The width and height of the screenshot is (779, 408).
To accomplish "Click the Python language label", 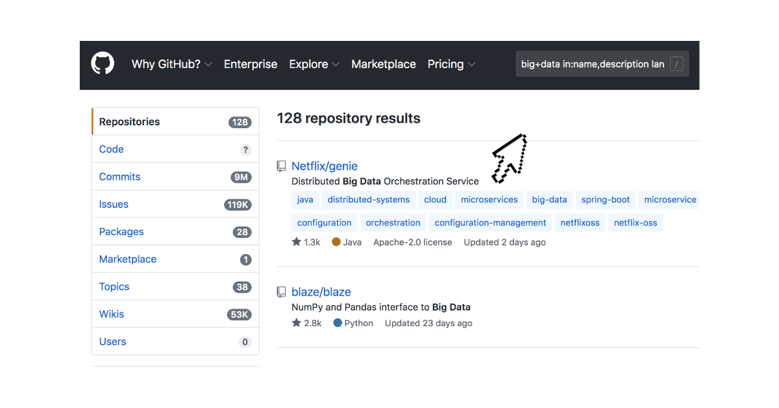I will pyautogui.click(x=359, y=324).
